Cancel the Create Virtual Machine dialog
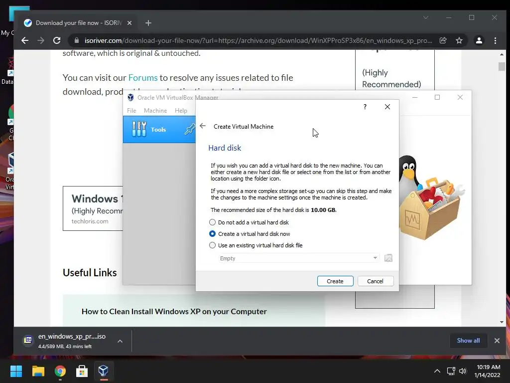Screen dimensions: 510x383 [376, 281]
